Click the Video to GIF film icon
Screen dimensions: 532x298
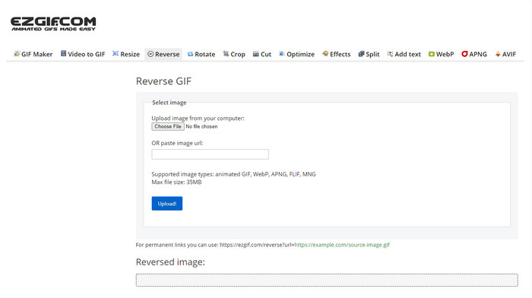63,54
